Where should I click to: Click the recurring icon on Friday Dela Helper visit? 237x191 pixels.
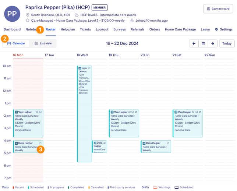(168, 143)
